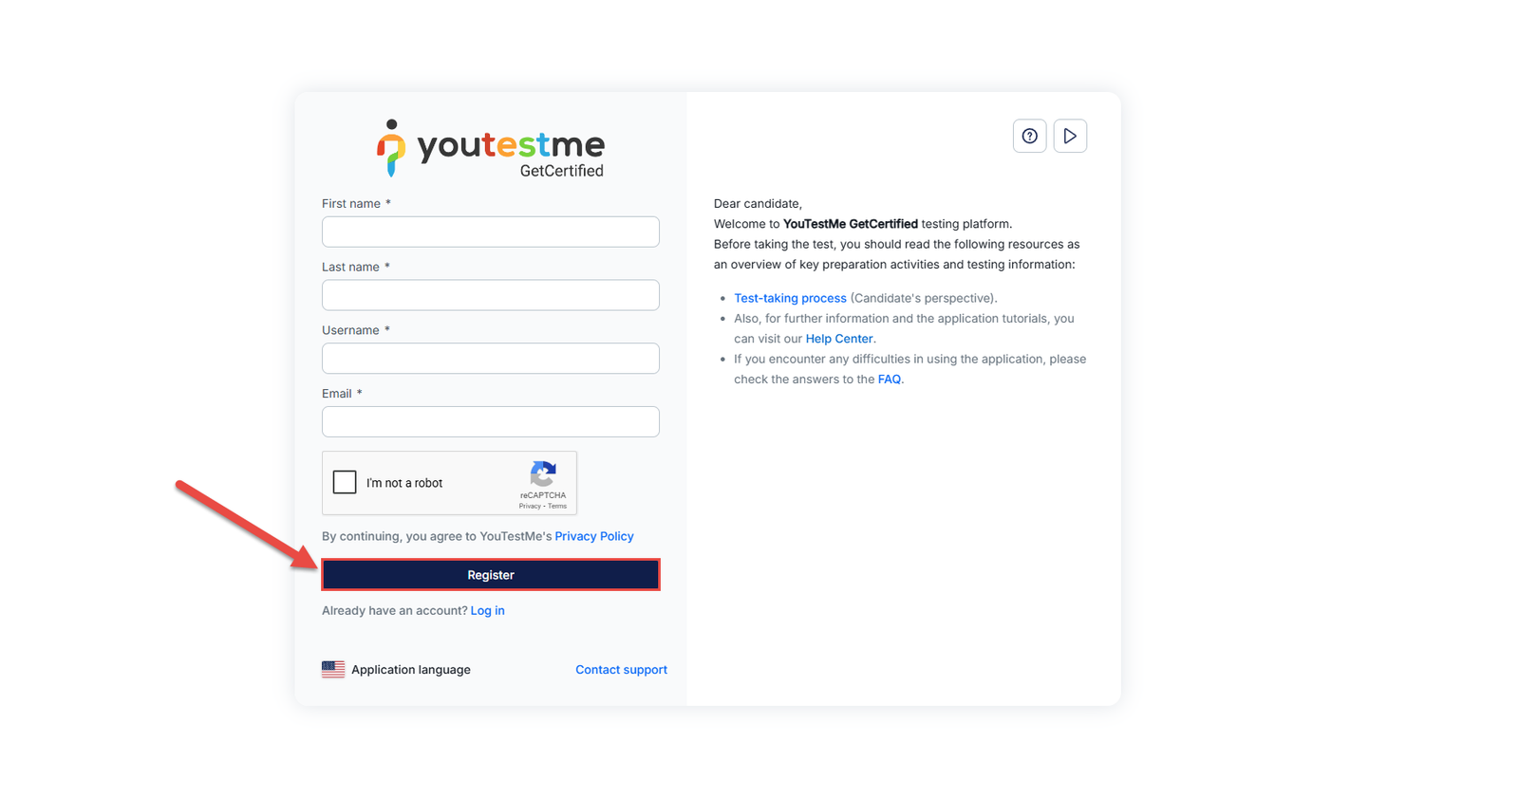Select the Username input box
The image size is (1519, 797).
490,359
